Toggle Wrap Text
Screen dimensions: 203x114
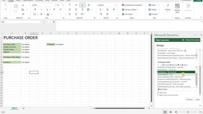[89, 5]
